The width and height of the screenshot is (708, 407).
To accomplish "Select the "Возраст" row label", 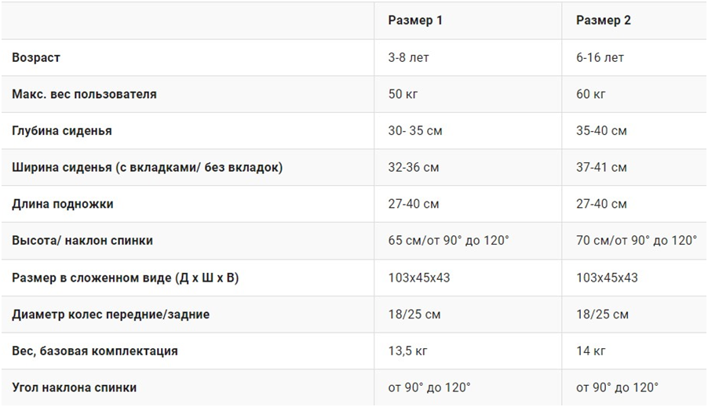I will pyautogui.click(x=36, y=57).
